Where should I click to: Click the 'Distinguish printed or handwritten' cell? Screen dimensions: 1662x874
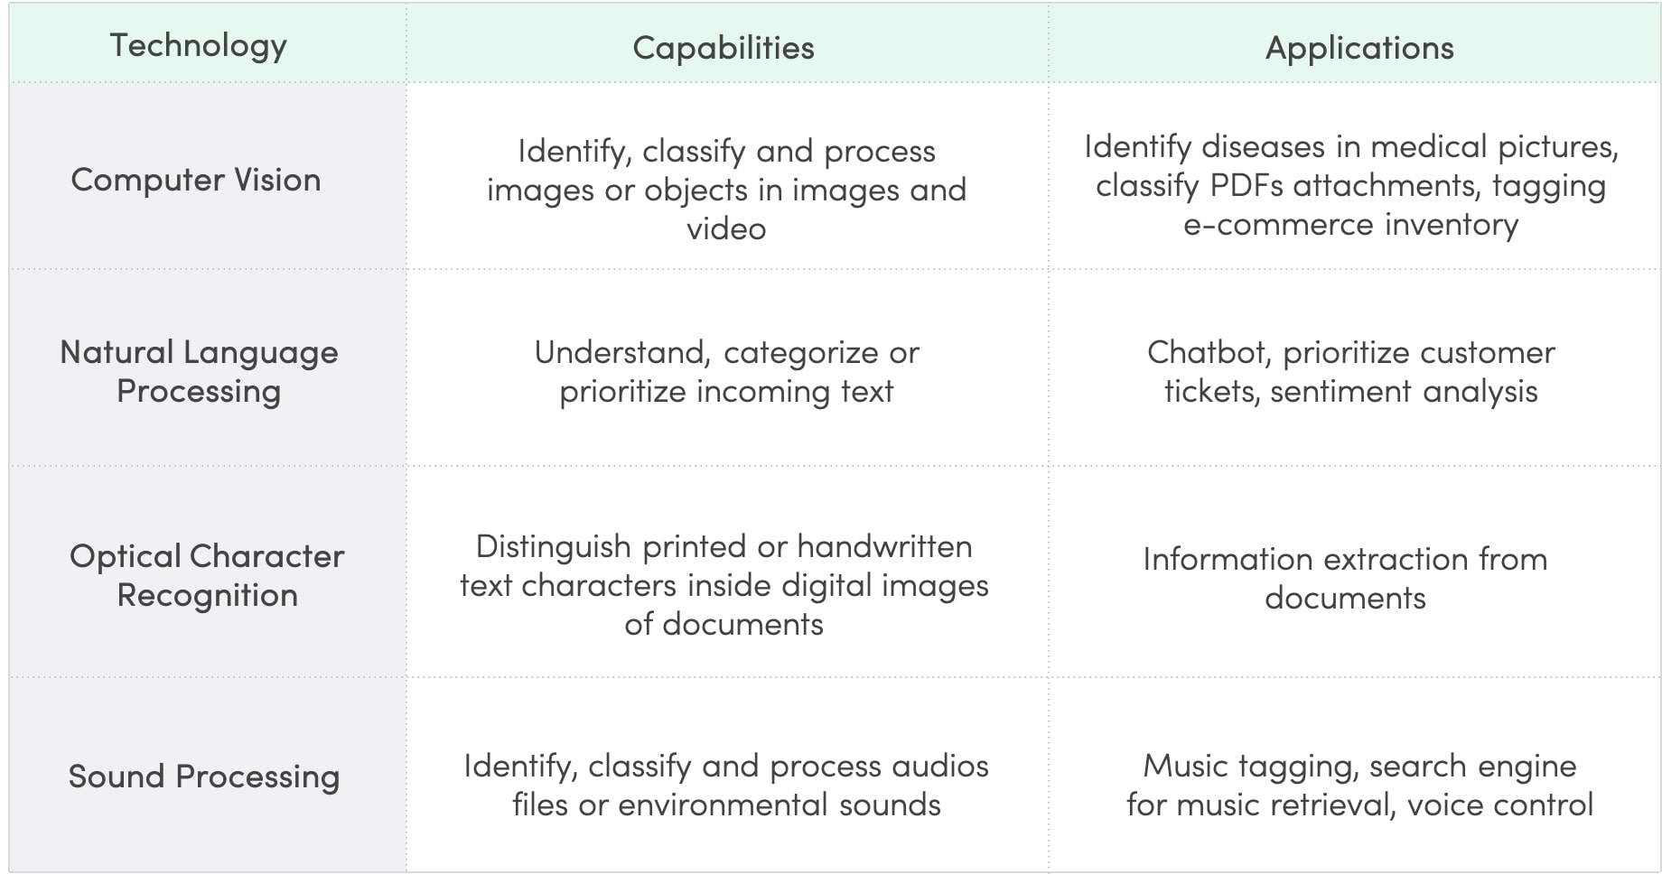[724, 585]
